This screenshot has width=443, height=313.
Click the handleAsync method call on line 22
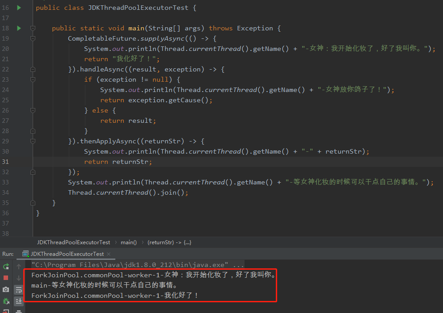(102, 69)
